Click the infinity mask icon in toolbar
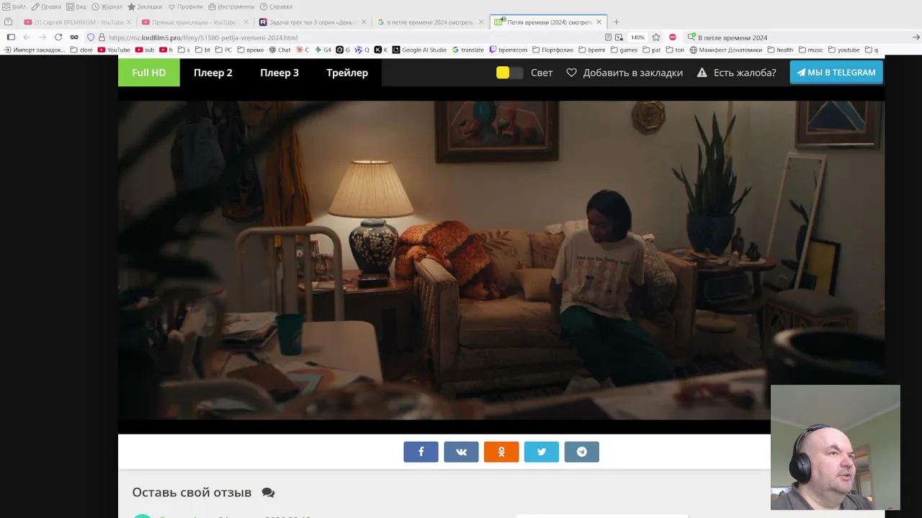 pos(74,37)
